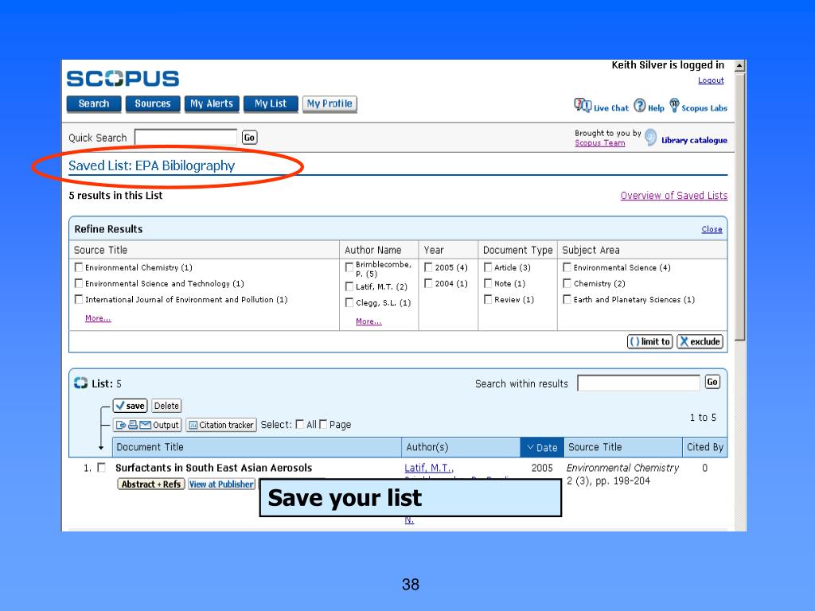Save the list with save button

(x=131, y=406)
